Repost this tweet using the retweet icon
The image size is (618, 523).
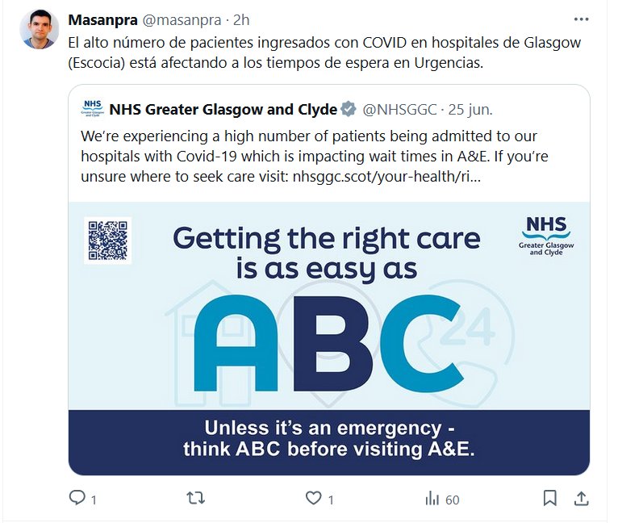coord(195,499)
